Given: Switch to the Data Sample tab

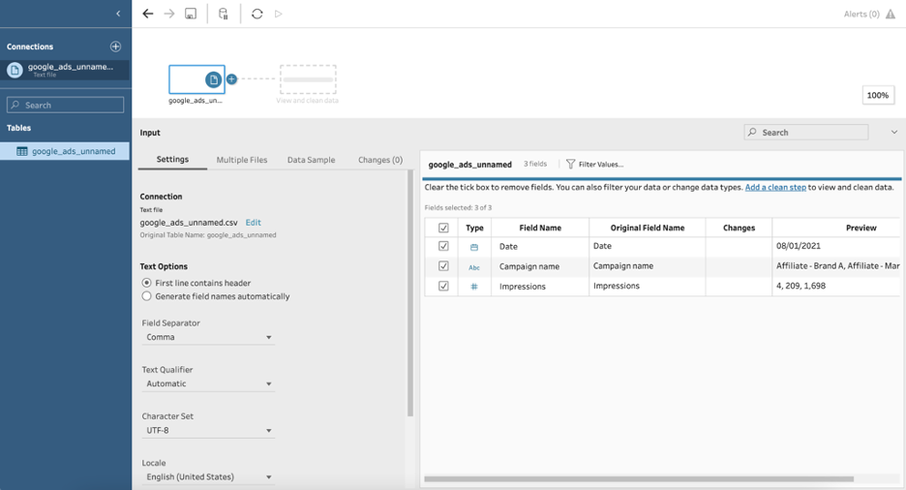Looking at the screenshot, I should pos(311,160).
